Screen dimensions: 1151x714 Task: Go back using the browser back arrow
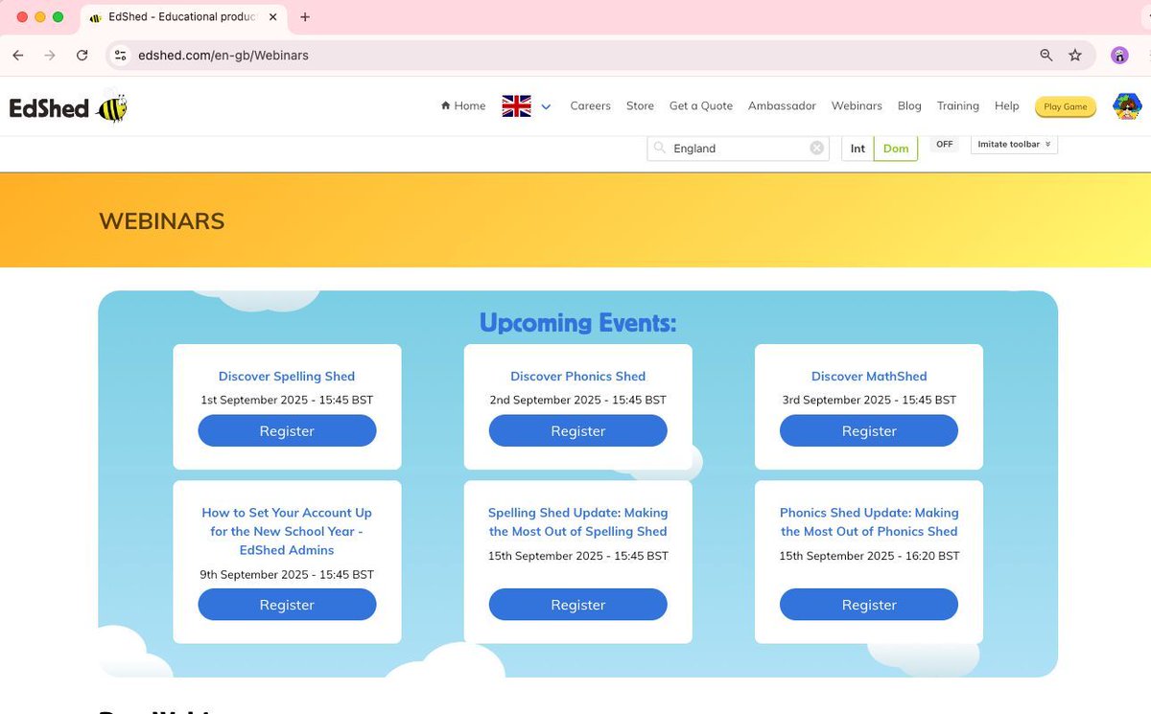pos(18,56)
